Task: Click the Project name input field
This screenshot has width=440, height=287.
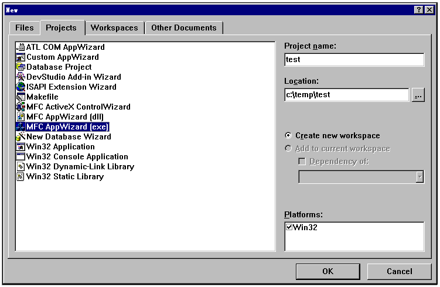Action: click(354, 60)
